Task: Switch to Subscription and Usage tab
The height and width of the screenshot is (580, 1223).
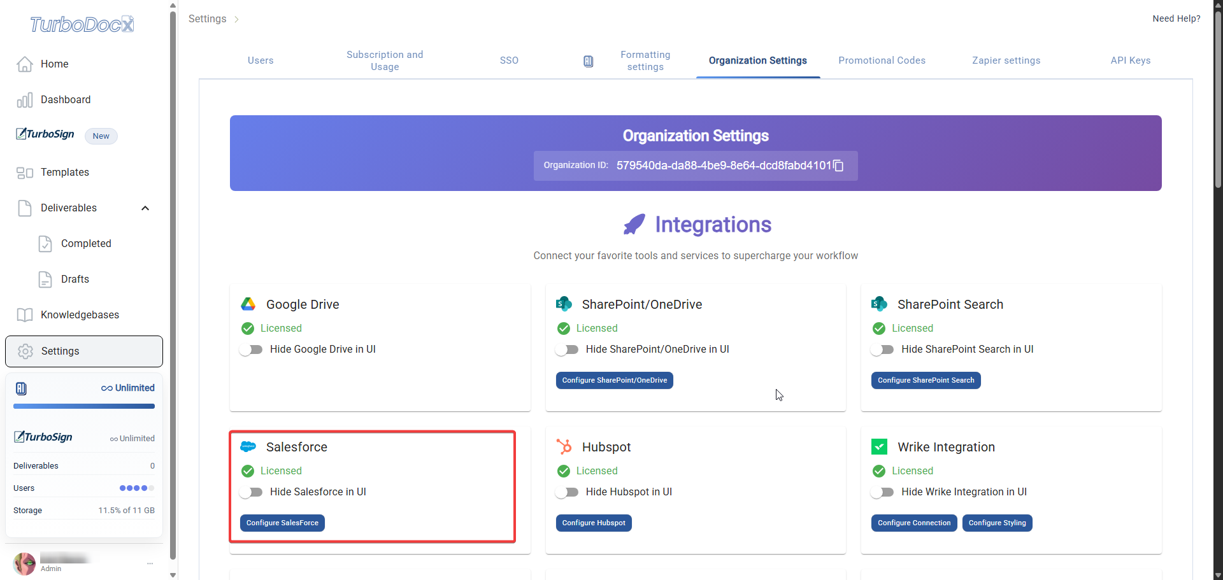Action: 385,60
